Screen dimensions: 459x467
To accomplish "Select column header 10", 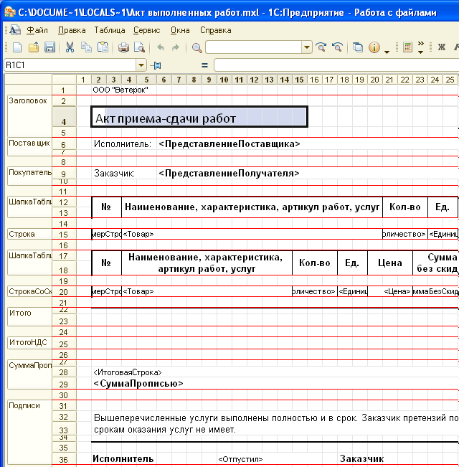I will click(224, 80).
